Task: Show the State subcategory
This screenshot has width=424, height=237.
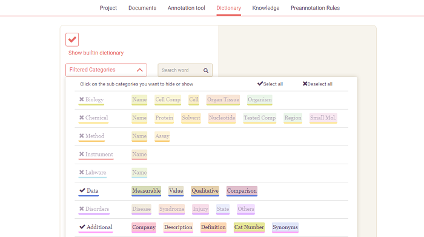Action: (223, 209)
